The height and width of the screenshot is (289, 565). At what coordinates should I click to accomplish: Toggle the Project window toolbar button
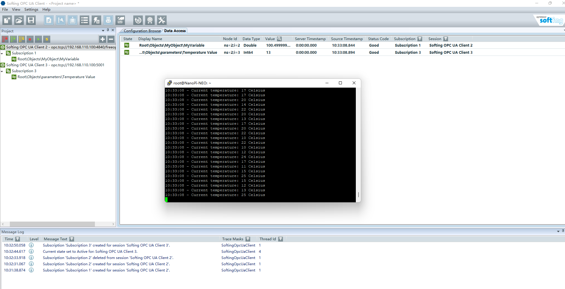(49, 20)
